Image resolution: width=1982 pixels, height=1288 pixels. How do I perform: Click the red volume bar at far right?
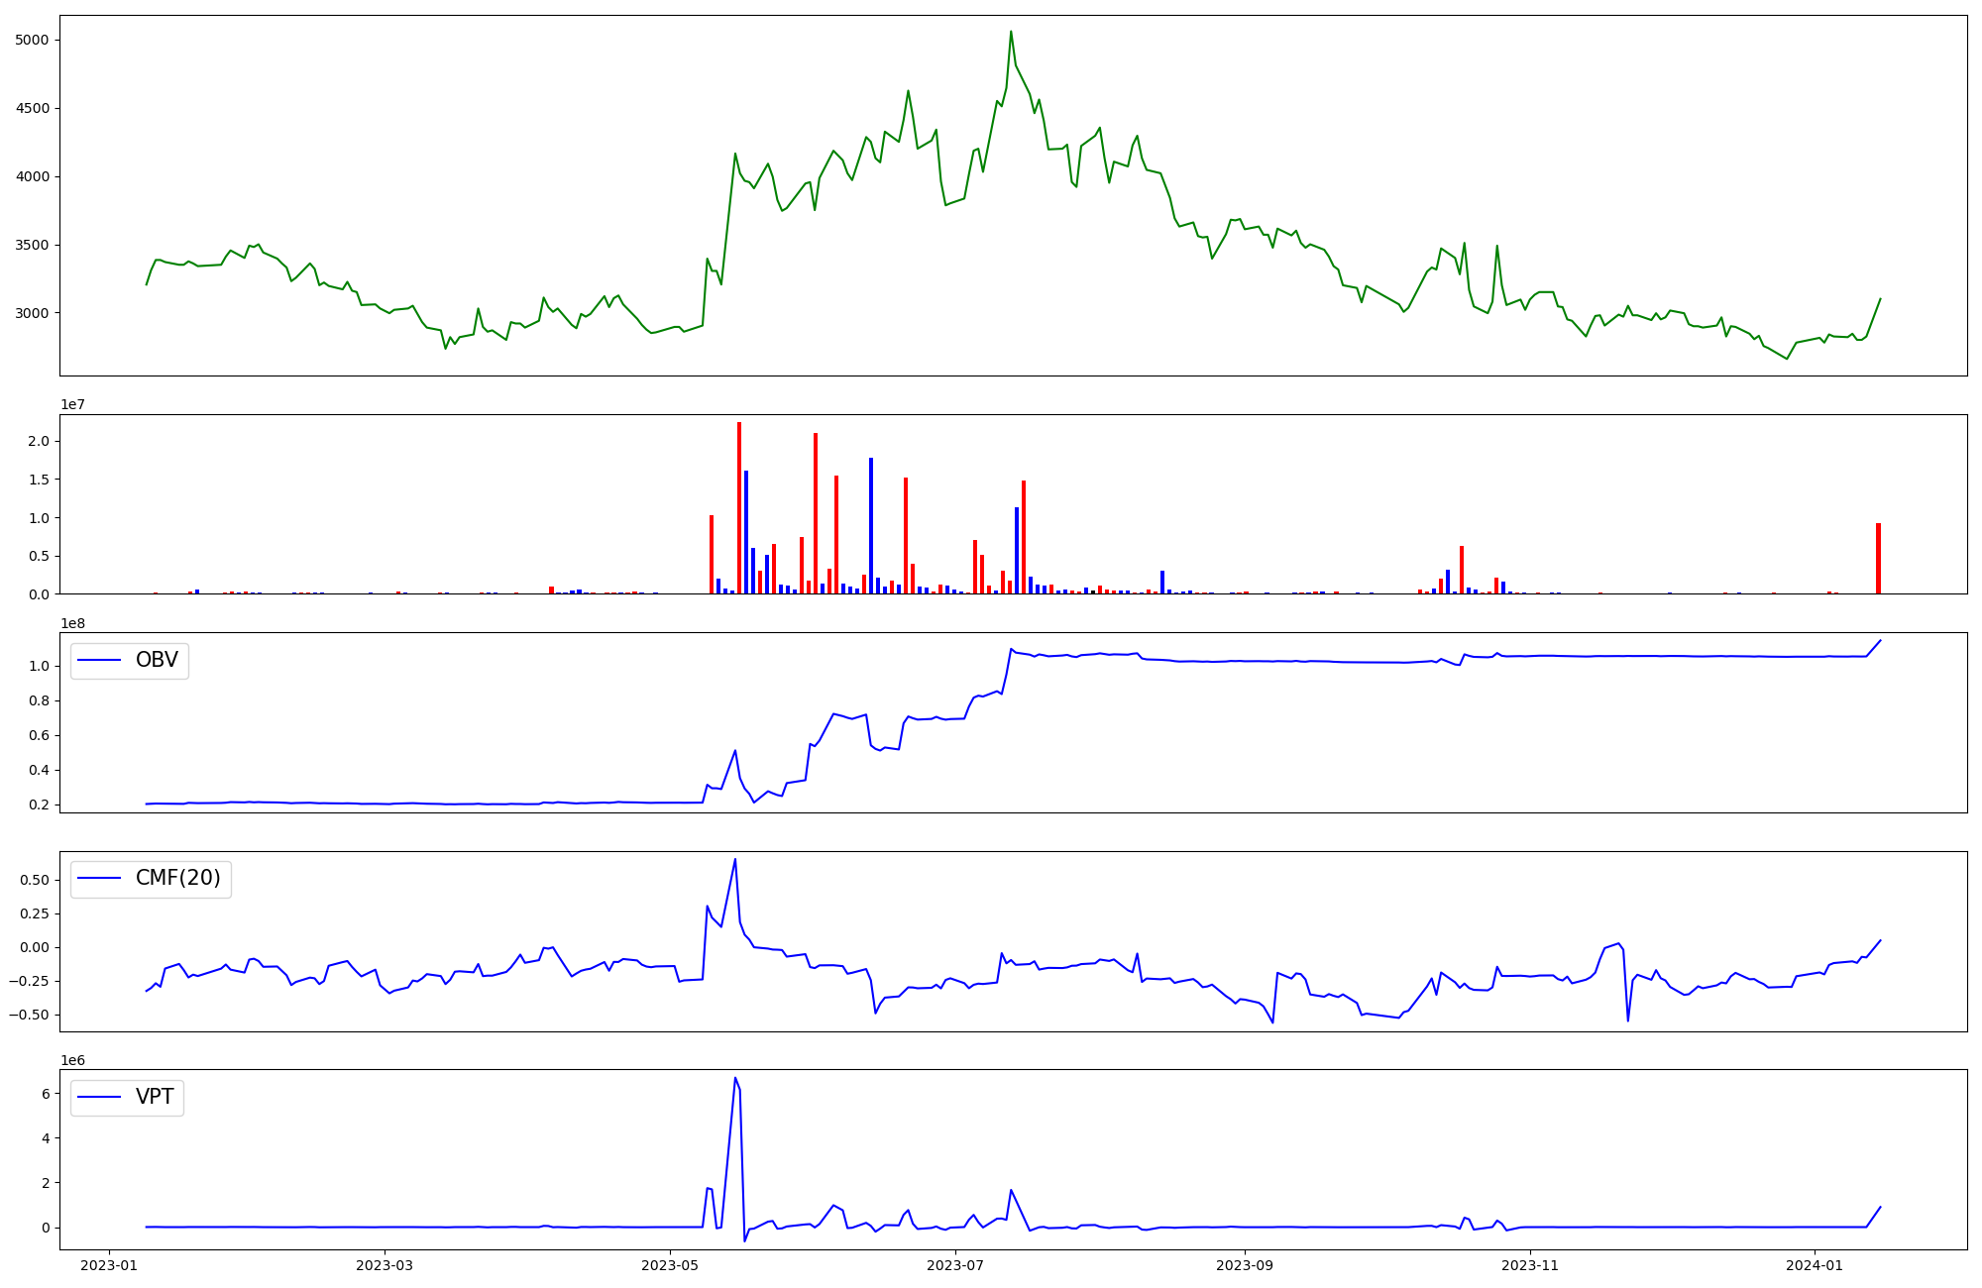(x=1878, y=559)
